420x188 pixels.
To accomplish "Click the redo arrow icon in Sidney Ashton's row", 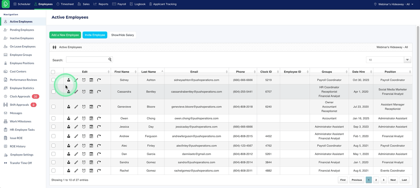I will [x=99, y=80].
